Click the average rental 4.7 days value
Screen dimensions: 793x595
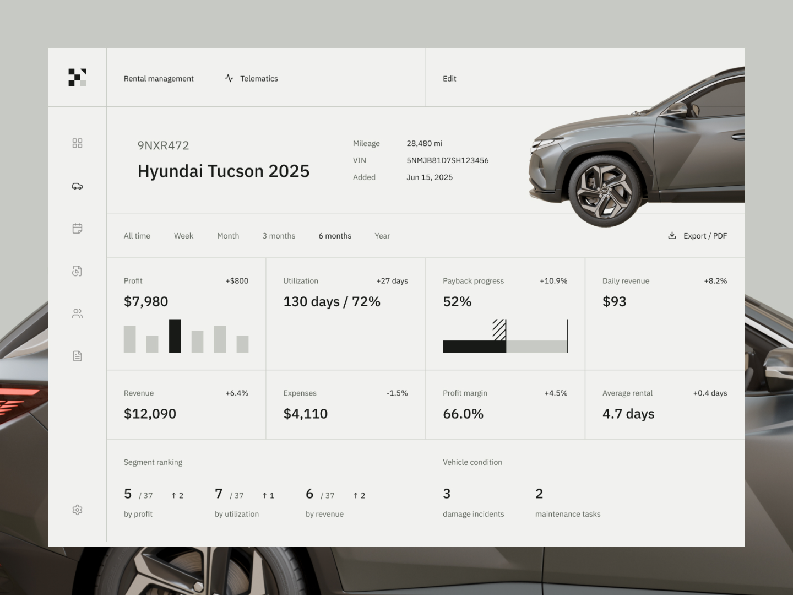coord(628,414)
